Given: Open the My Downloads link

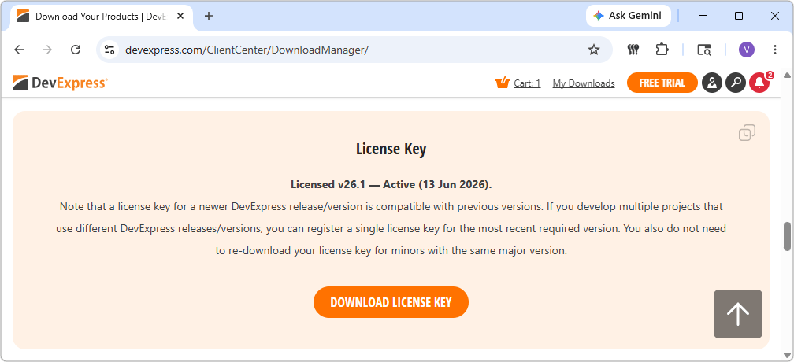Looking at the screenshot, I should coord(584,83).
